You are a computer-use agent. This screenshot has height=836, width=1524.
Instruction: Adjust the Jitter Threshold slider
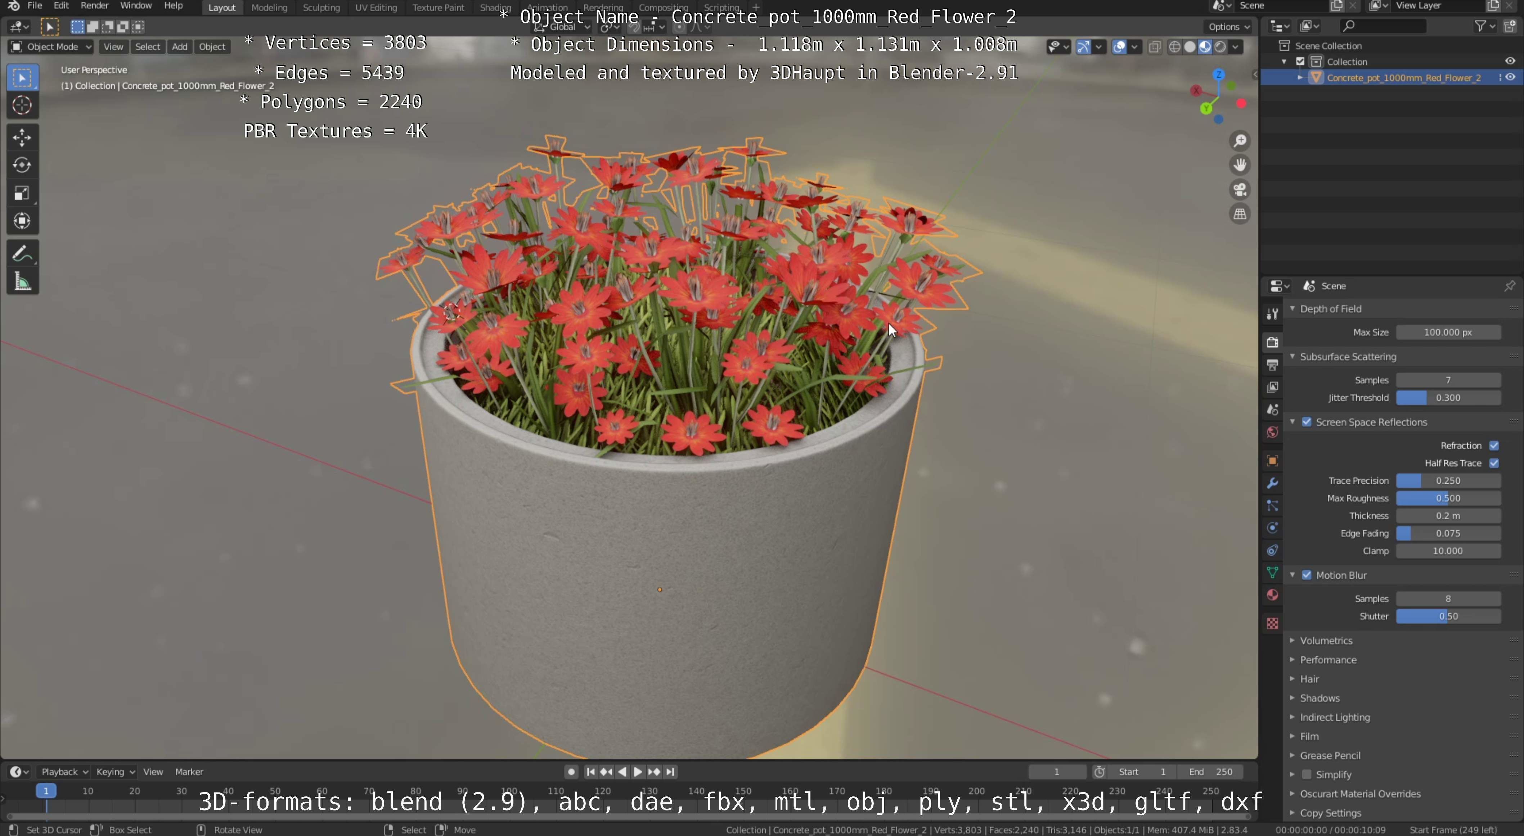tap(1448, 398)
